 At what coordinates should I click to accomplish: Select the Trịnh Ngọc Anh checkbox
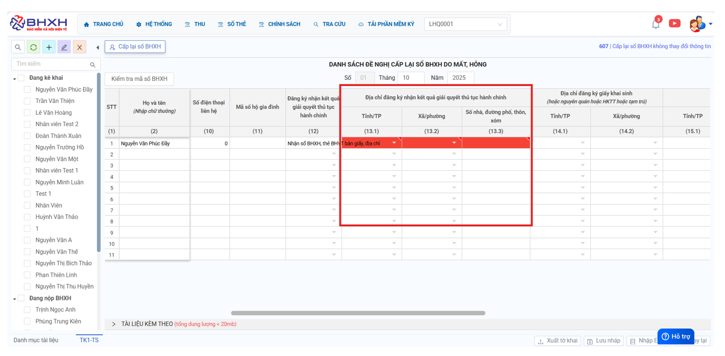(27, 310)
